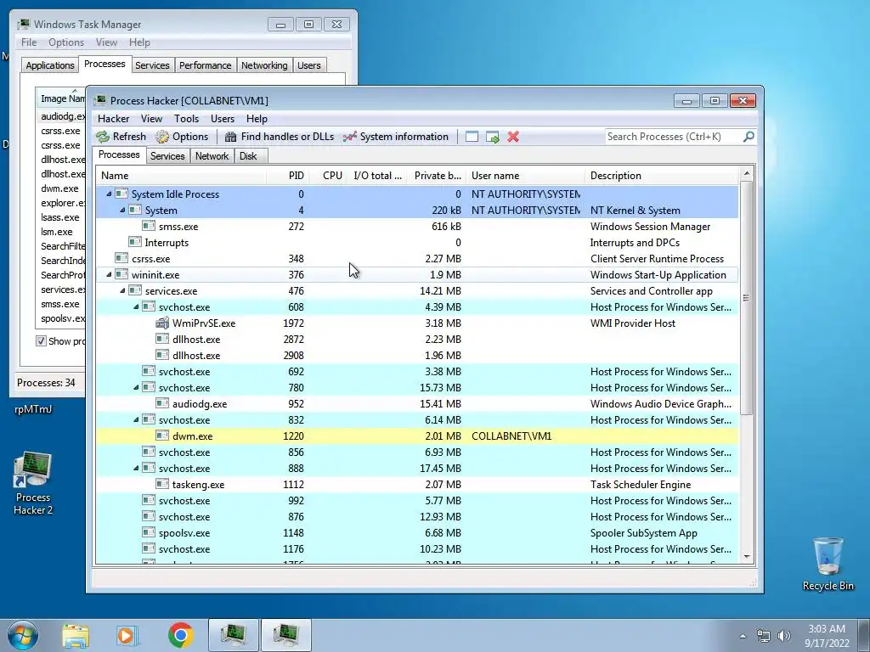Open File Explorer from the taskbar
The width and height of the screenshot is (870, 652).
(x=76, y=635)
